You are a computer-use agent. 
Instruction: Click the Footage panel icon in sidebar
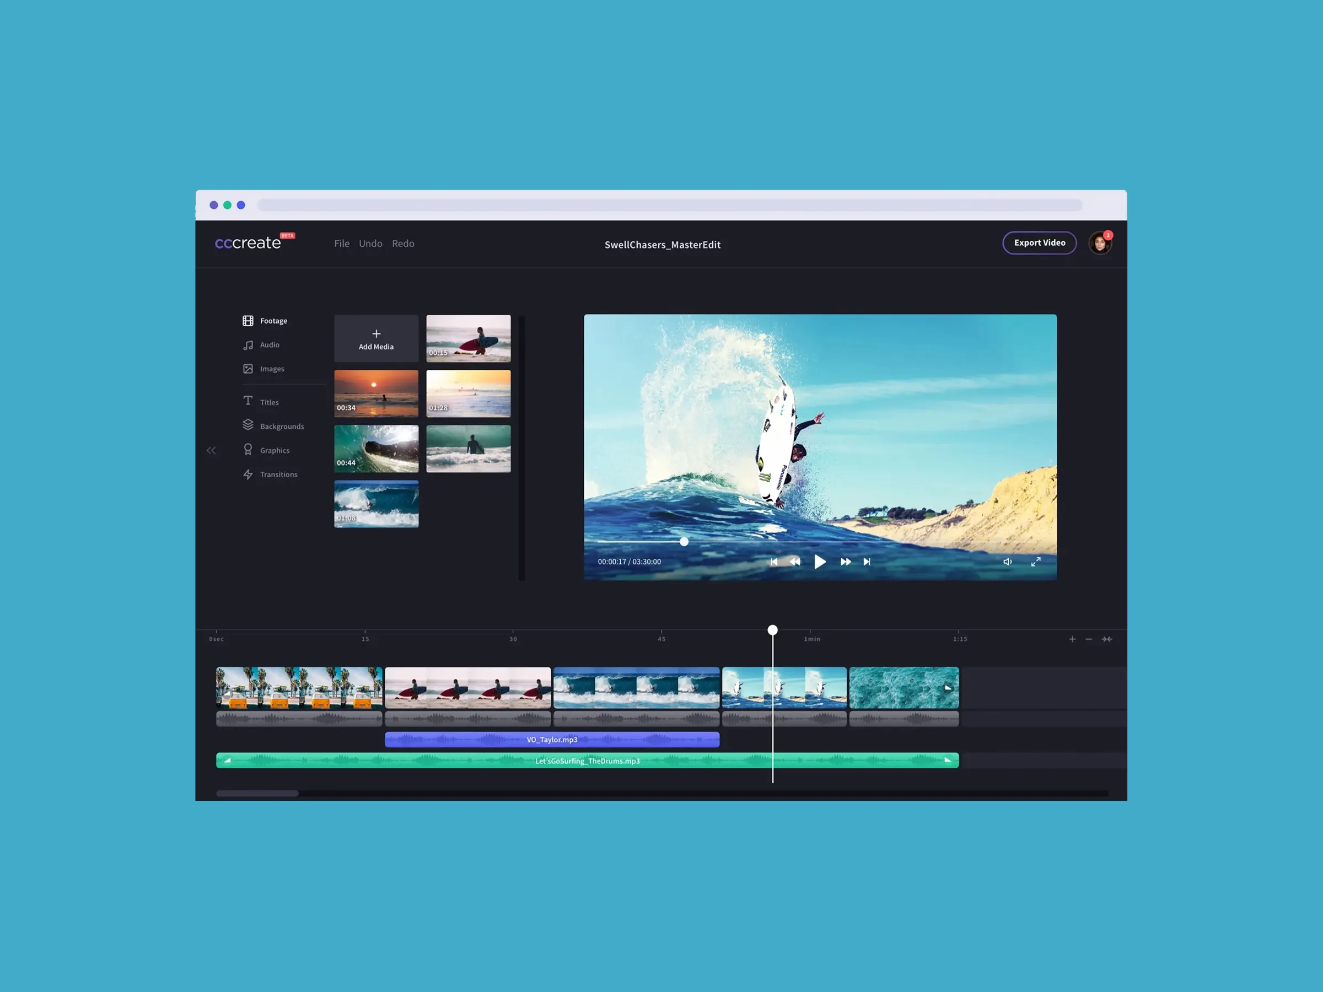tap(247, 320)
